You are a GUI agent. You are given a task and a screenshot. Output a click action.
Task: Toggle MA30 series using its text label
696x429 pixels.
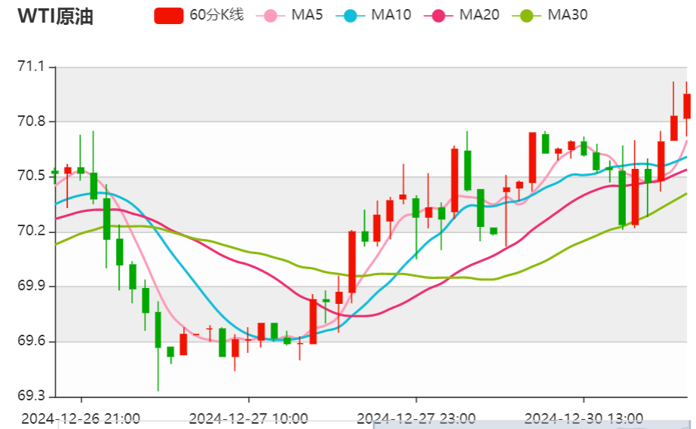tap(567, 15)
